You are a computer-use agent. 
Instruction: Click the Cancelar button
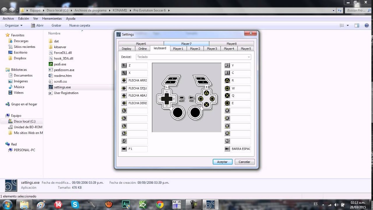[244, 162]
